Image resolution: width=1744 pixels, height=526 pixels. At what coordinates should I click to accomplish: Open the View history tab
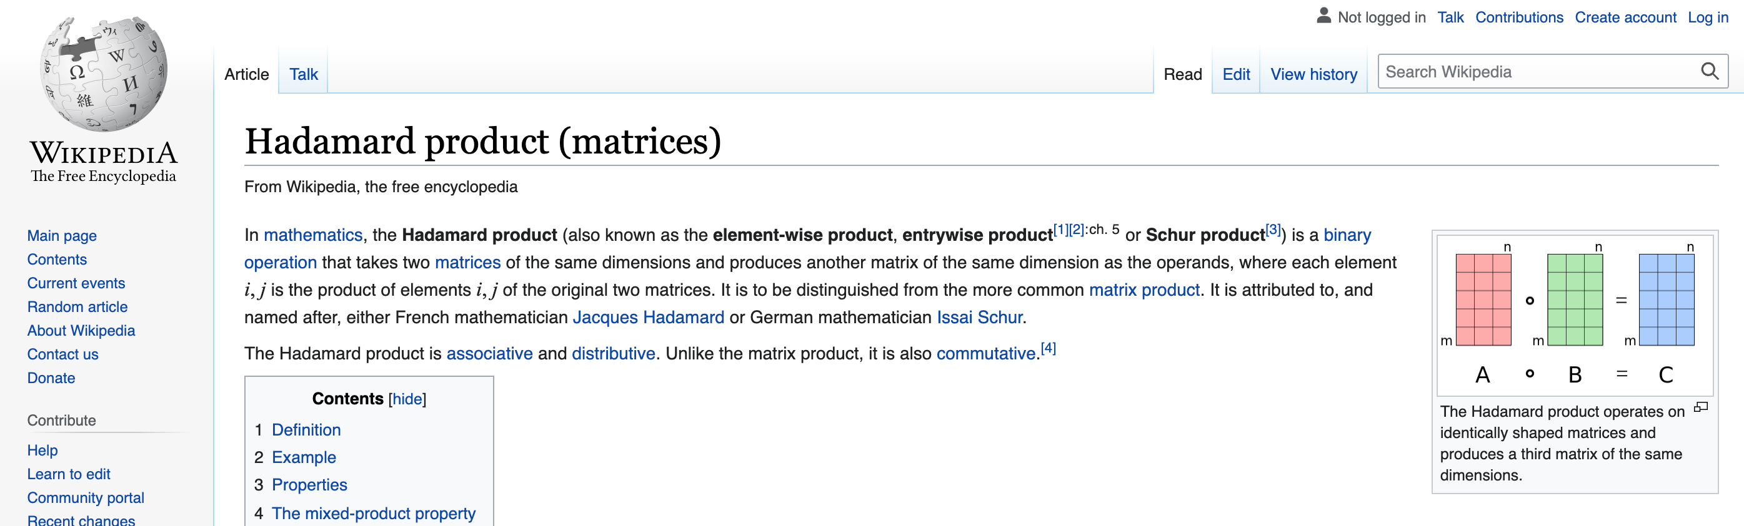point(1313,74)
